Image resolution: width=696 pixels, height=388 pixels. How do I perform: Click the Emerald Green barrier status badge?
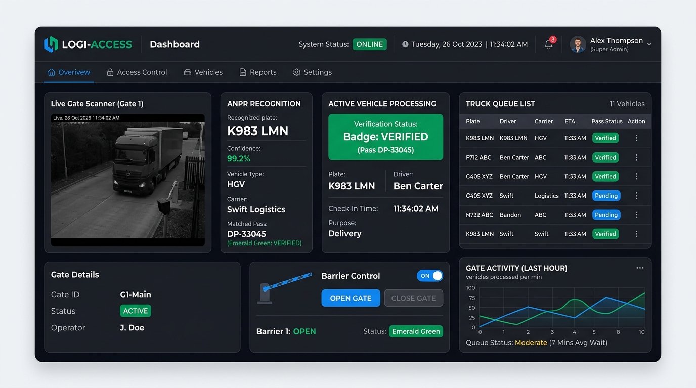tap(416, 331)
